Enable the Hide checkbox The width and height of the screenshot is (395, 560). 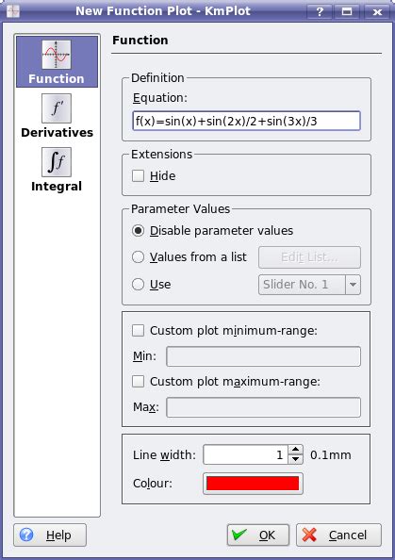coord(139,175)
